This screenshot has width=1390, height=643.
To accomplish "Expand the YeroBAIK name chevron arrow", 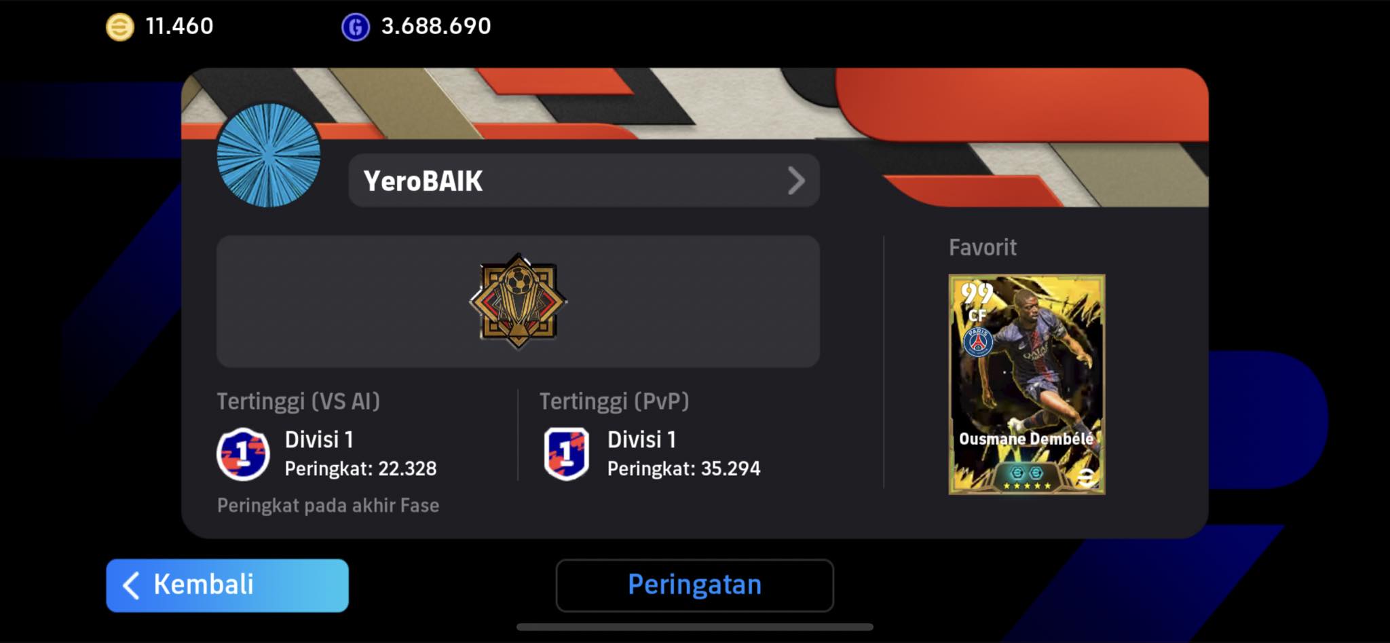I will (796, 181).
